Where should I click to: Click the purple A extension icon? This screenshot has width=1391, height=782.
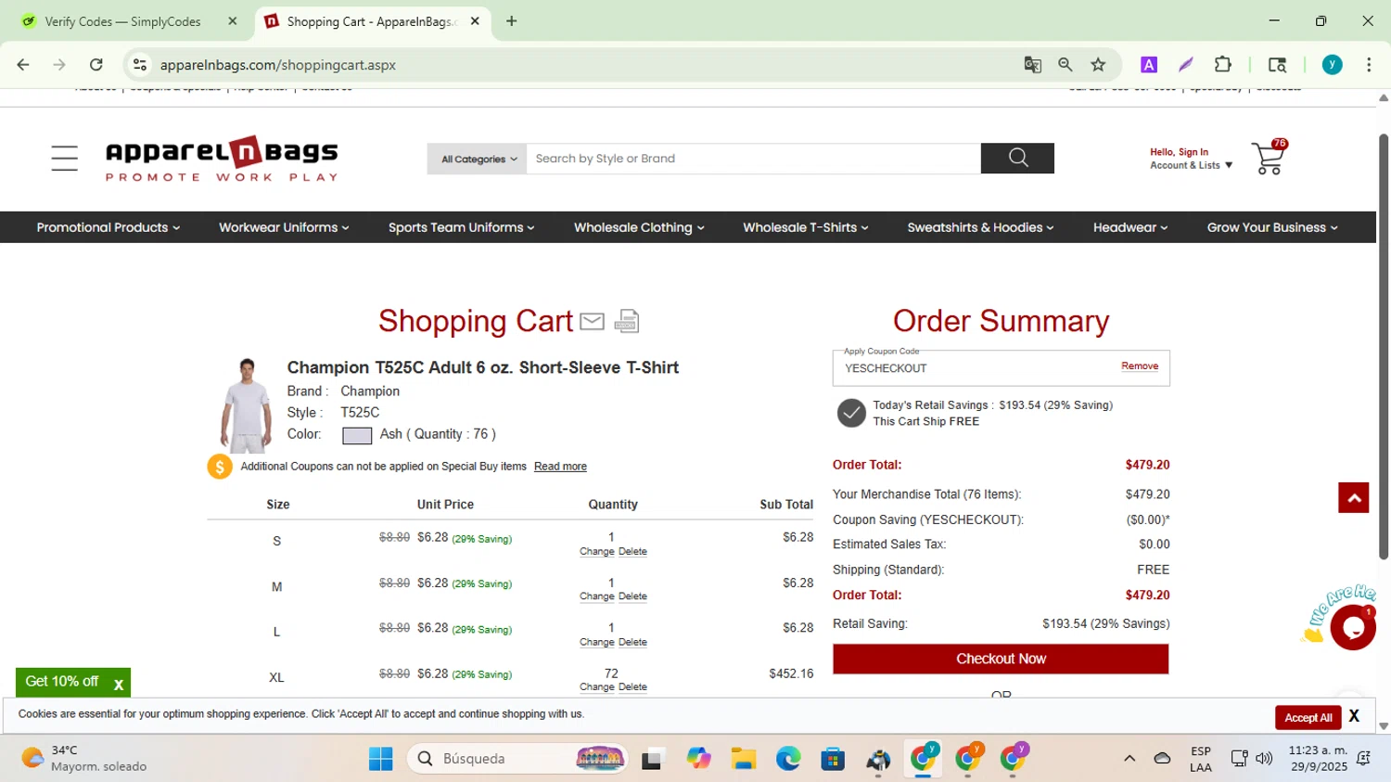pyautogui.click(x=1149, y=65)
